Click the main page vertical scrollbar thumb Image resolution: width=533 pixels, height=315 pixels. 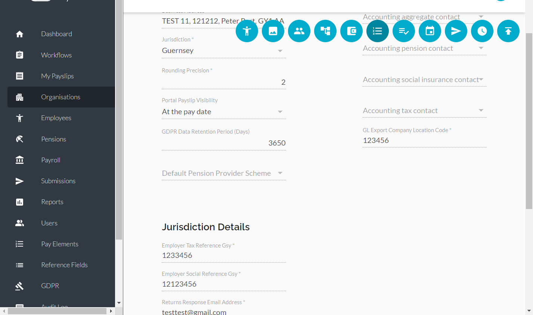click(529, 121)
